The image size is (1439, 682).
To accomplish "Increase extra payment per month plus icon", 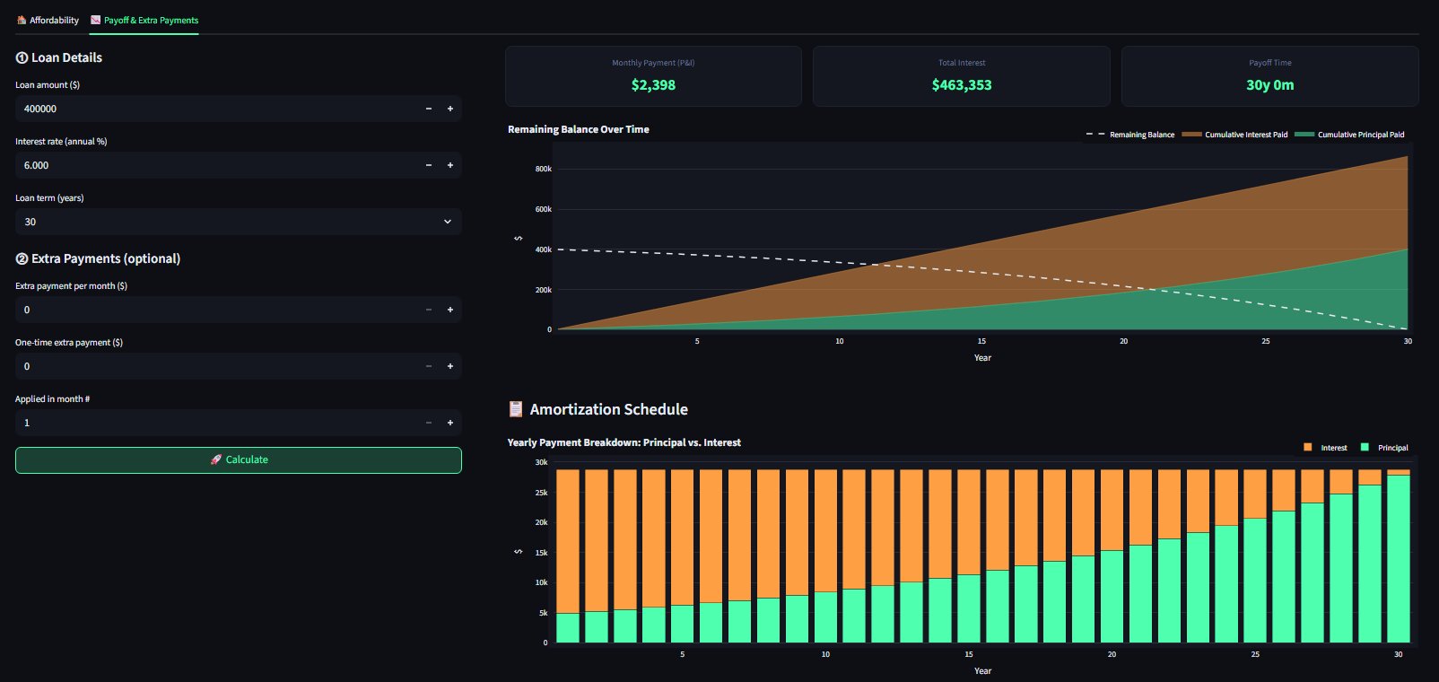I will pos(450,310).
